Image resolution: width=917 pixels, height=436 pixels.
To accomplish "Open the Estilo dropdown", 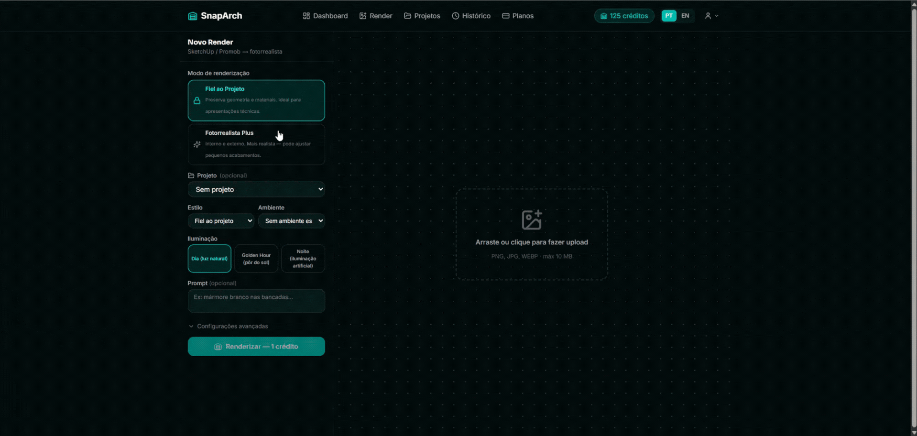I will pyautogui.click(x=220, y=221).
